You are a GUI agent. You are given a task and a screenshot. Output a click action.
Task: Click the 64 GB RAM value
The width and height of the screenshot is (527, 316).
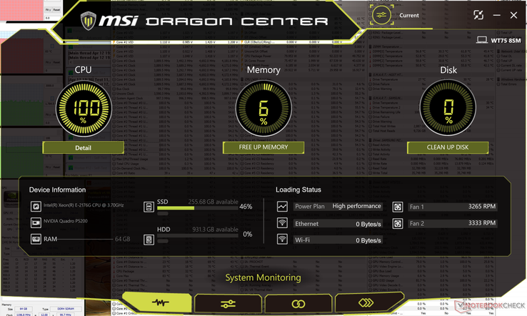[122, 239]
